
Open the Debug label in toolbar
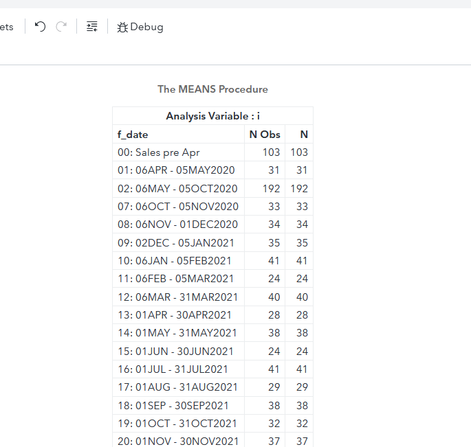tap(146, 27)
